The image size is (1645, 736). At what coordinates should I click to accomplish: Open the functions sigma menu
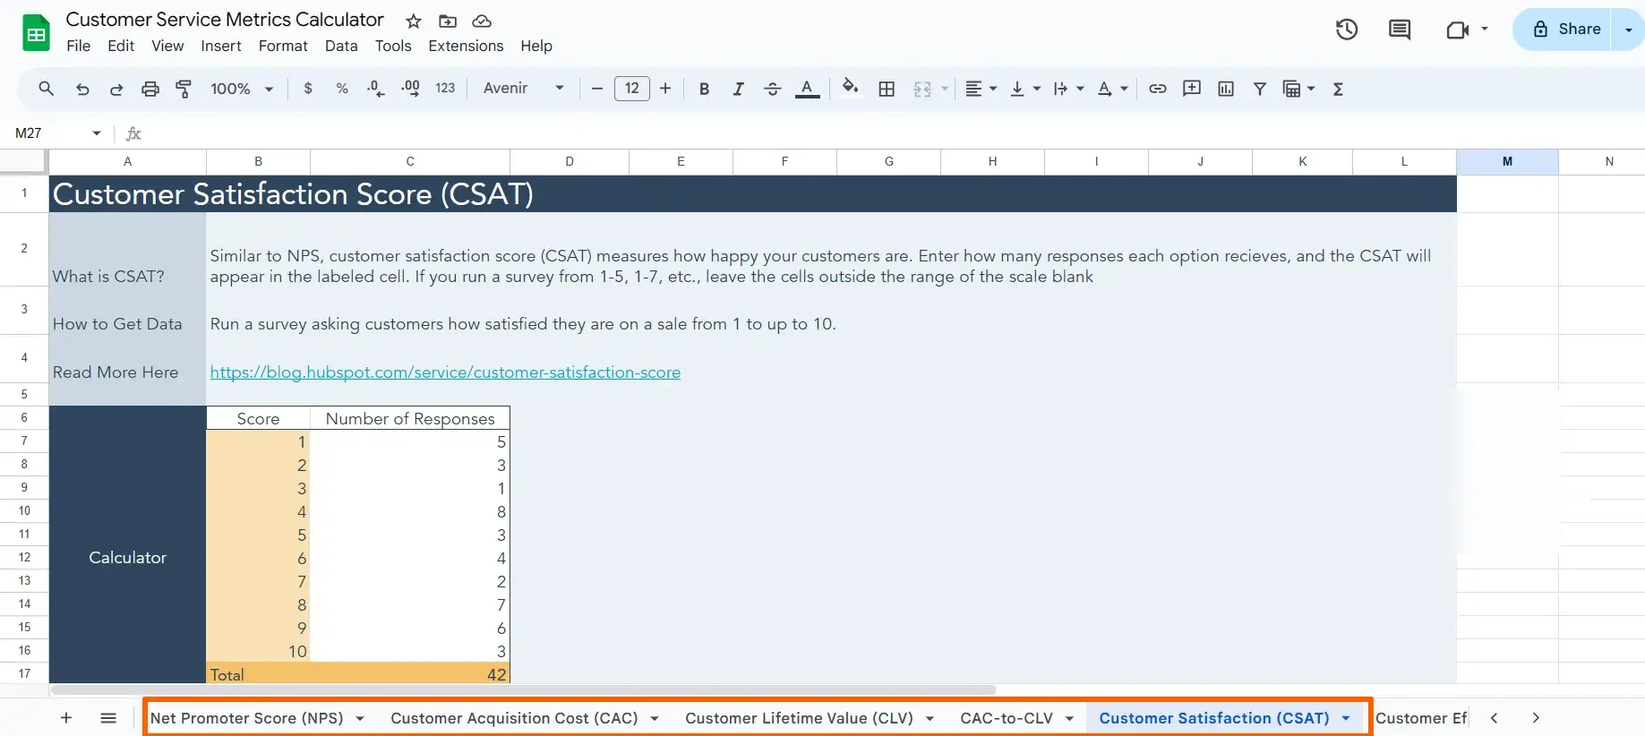pos(1338,89)
